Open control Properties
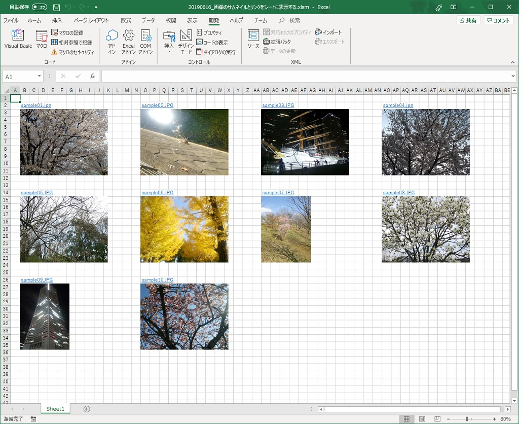Viewport: 519px width, 424px height. (x=209, y=32)
